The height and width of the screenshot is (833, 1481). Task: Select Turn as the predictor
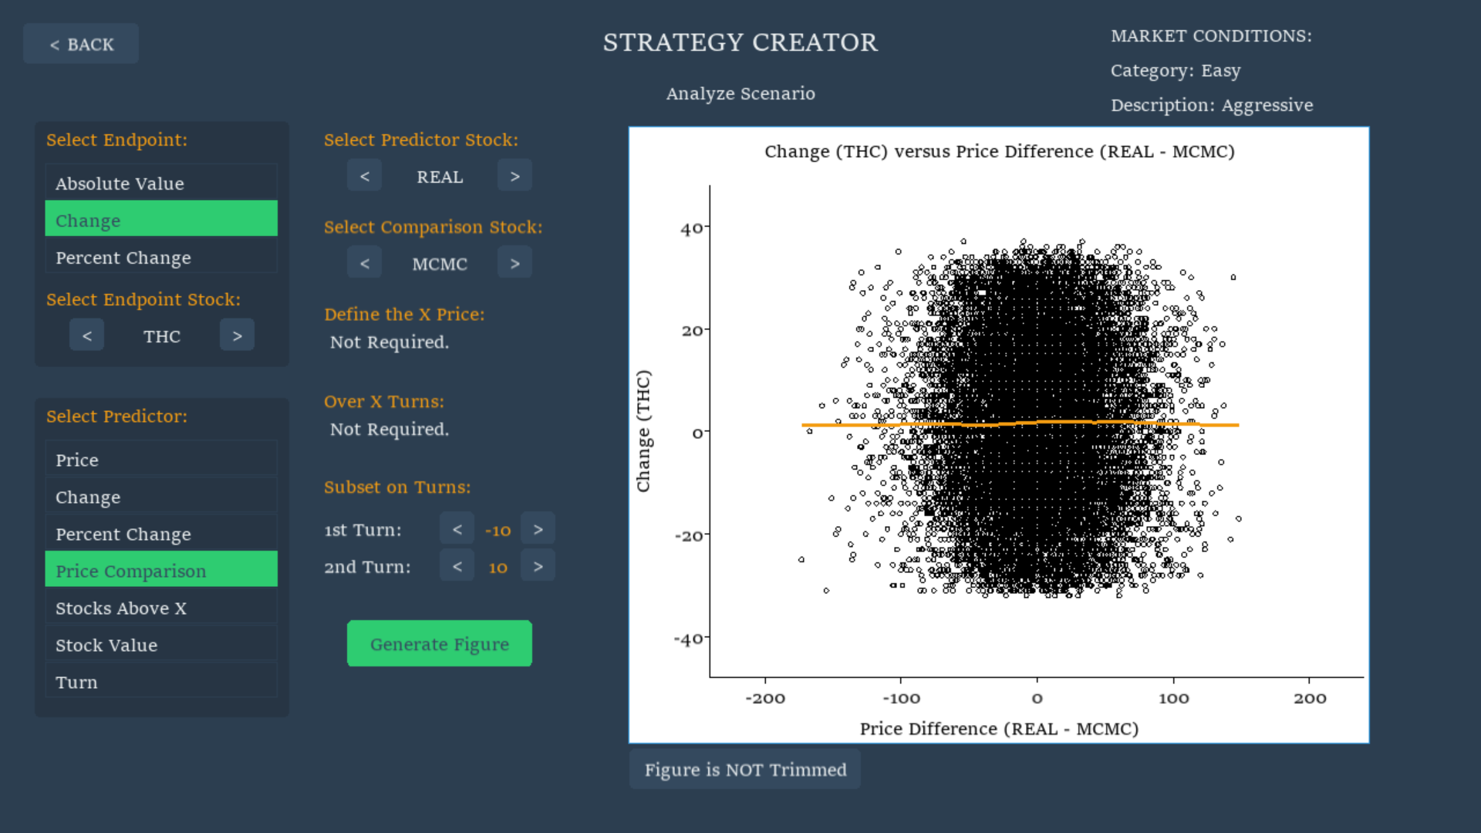click(160, 682)
